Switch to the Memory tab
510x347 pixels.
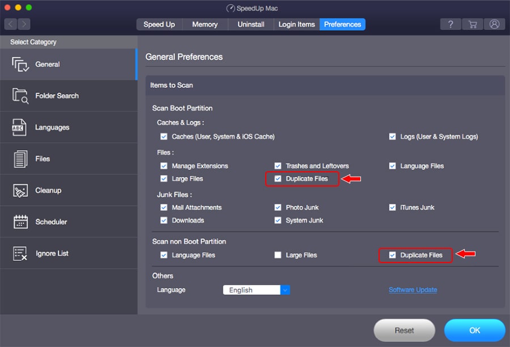pyautogui.click(x=205, y=24)
